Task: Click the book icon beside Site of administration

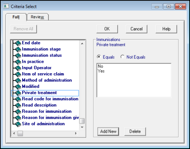Action: point(18,124)
